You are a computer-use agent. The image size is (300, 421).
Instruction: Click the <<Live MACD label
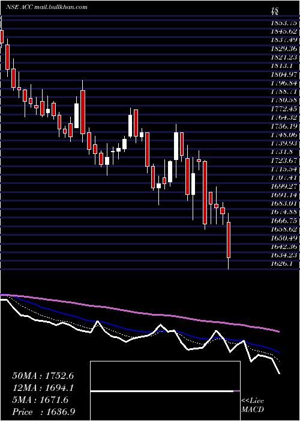tap(253, 405)
